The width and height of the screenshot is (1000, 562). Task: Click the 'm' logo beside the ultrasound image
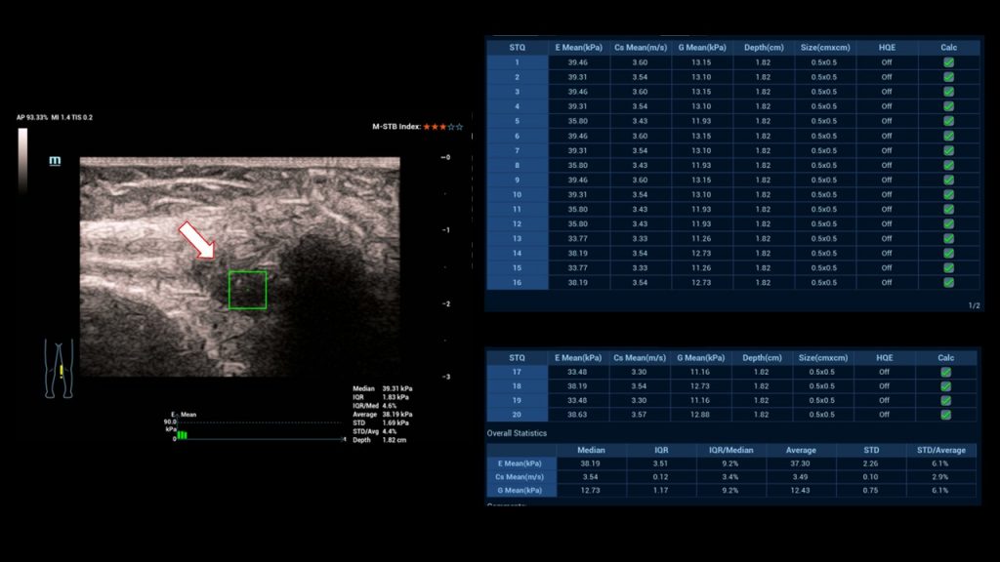(55, 161)
